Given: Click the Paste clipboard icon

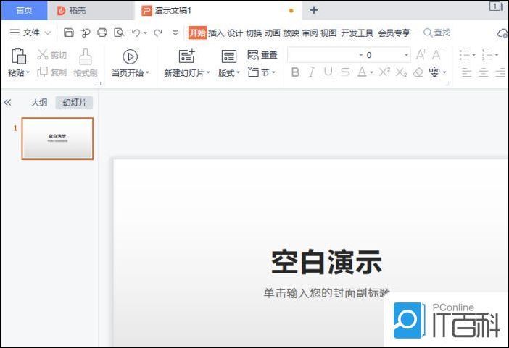Looking at the screenshot, I should [19, 56].
